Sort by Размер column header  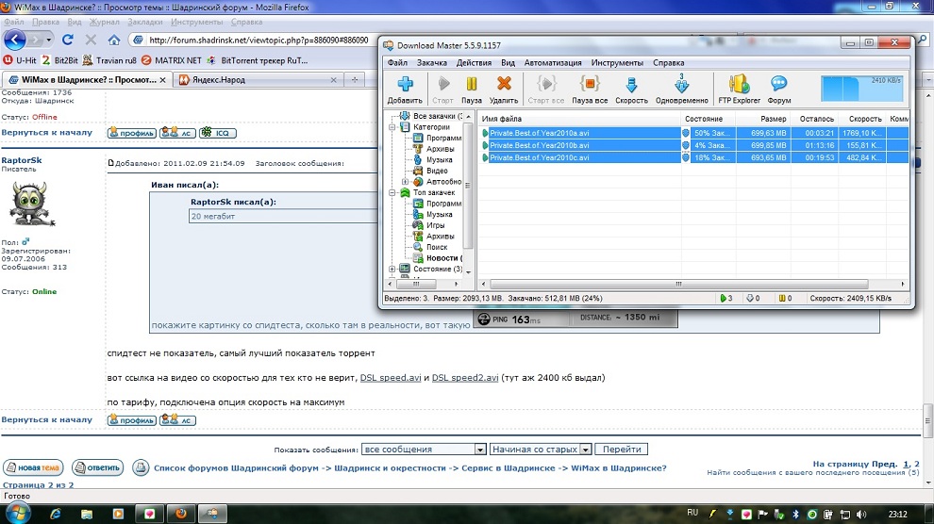tap(763, 119)
